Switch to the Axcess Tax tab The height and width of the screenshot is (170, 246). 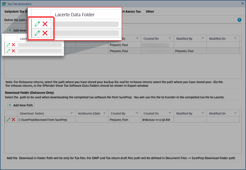click(131, 11)
